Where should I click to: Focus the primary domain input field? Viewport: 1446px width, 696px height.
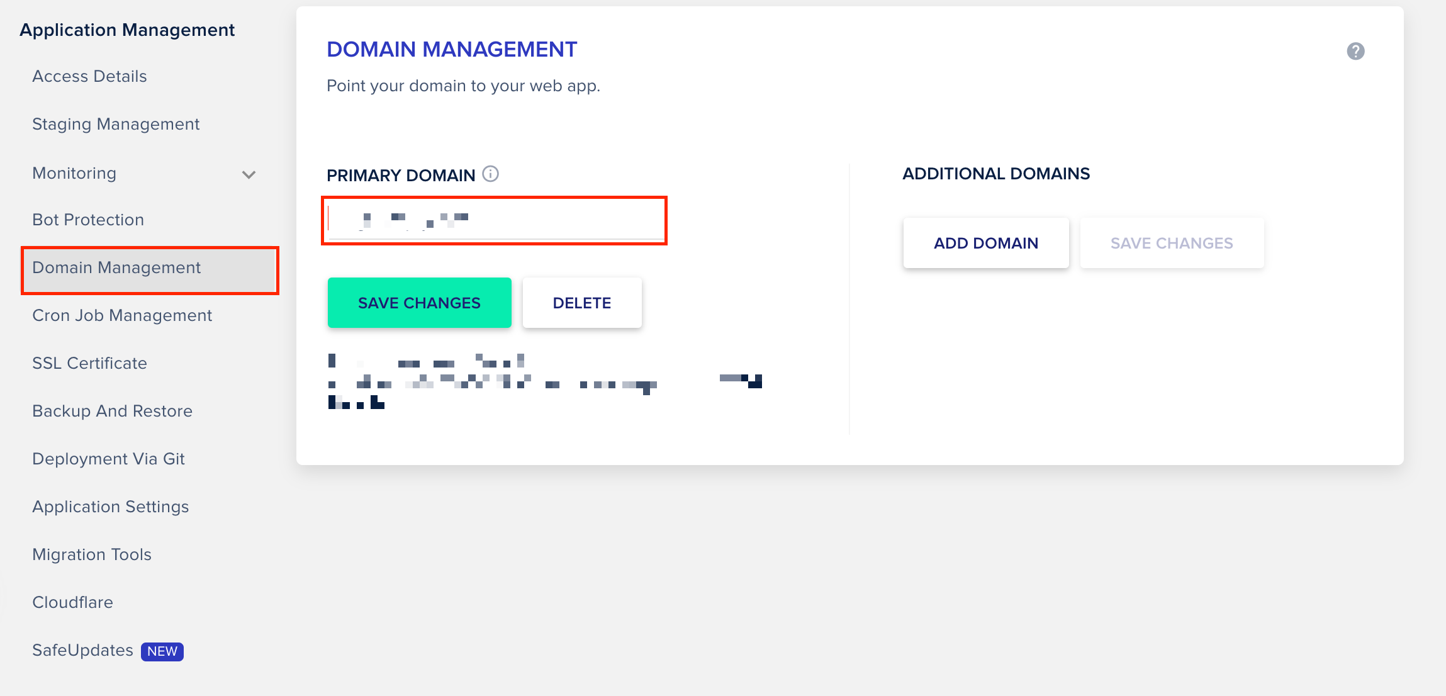(495, 220)
